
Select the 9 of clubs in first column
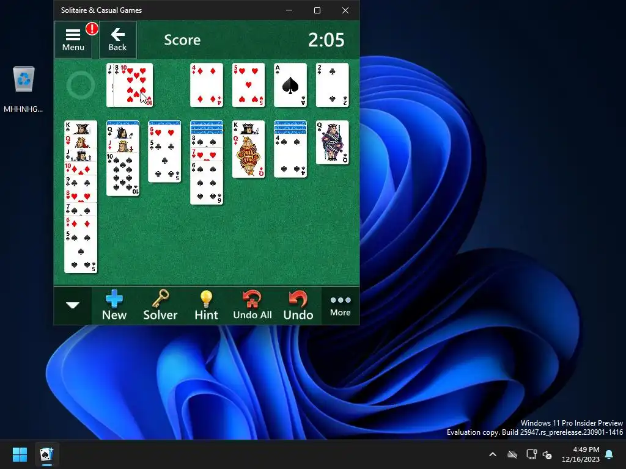(x=81, y=182)
